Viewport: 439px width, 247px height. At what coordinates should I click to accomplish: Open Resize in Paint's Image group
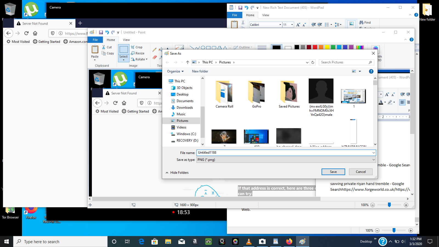coord(138,53)
